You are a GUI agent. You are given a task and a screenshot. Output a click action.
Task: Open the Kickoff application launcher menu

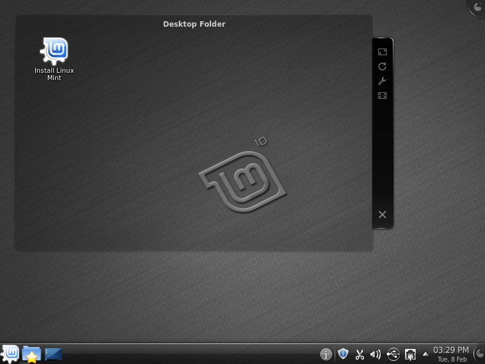point(9,354)
